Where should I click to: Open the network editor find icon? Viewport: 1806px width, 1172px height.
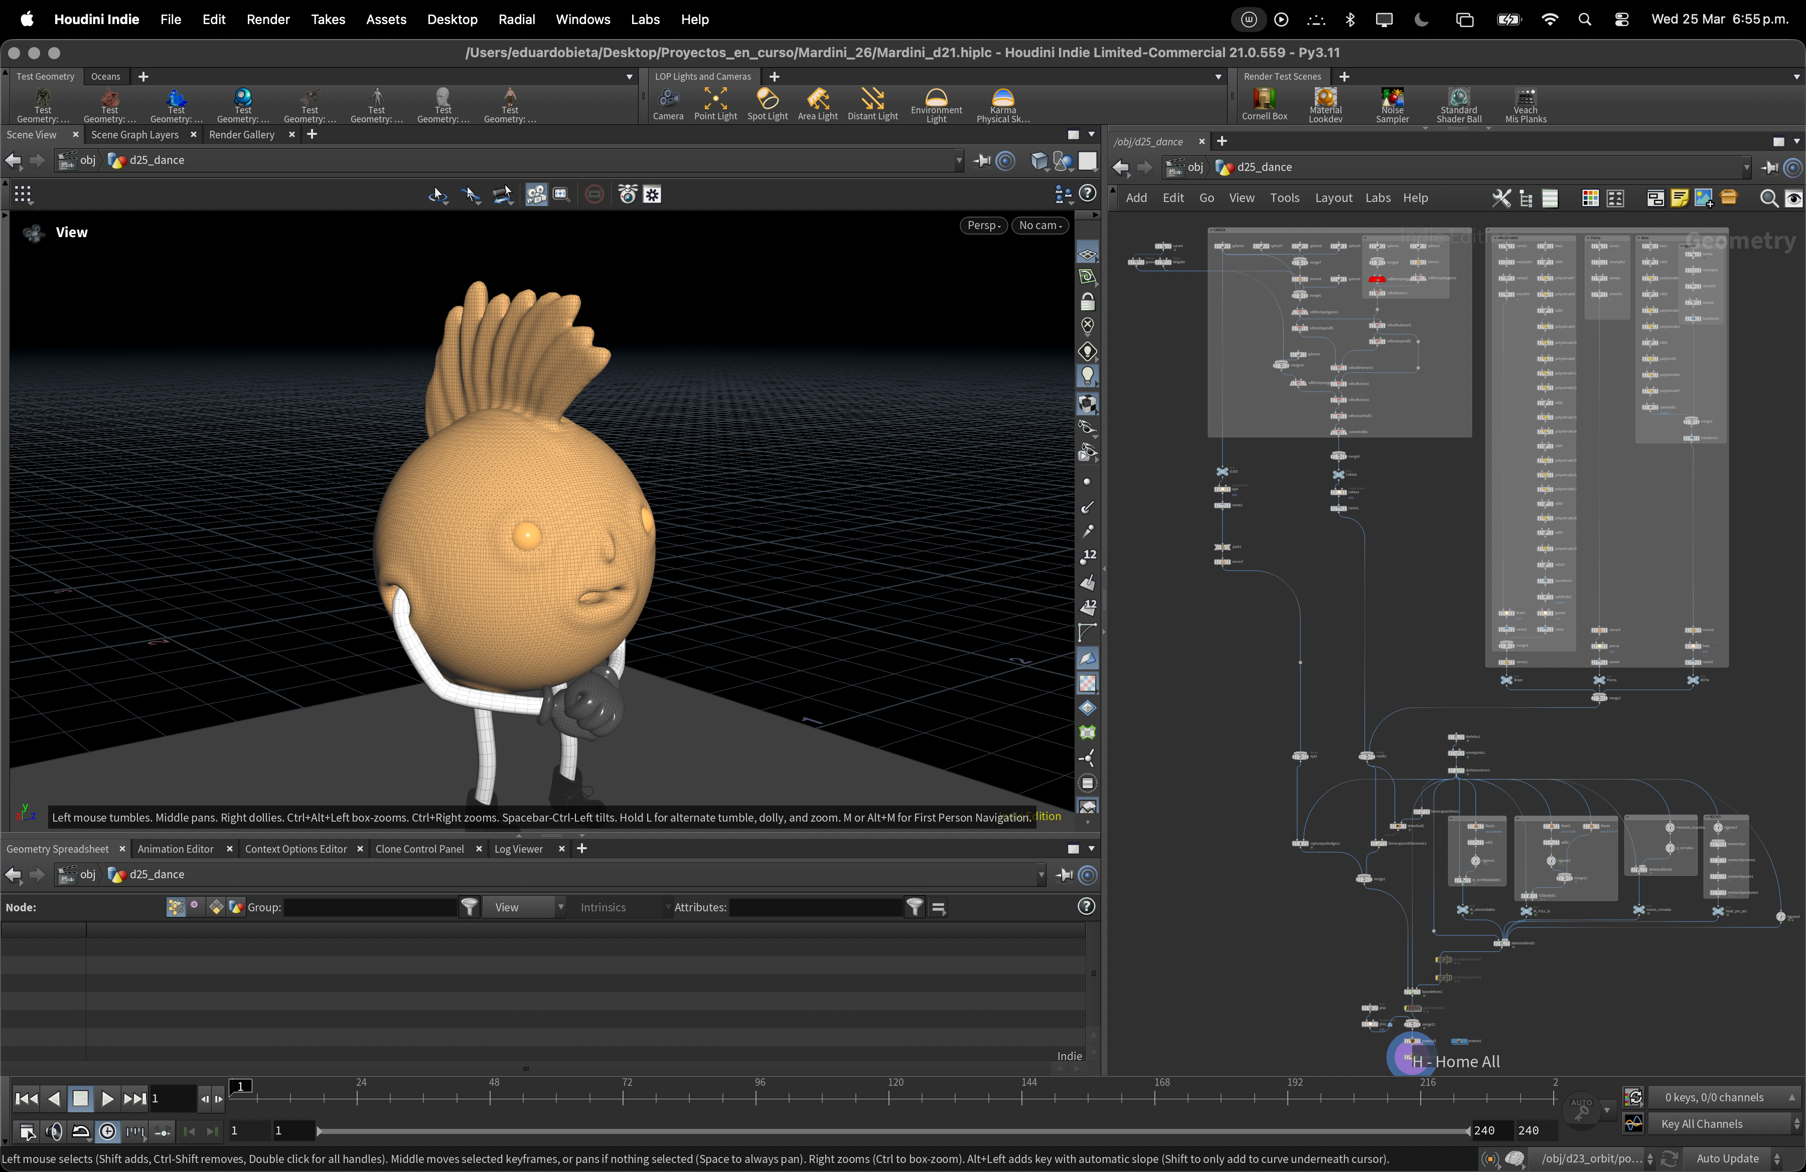pyautogui.click(x=1768, y=199)
